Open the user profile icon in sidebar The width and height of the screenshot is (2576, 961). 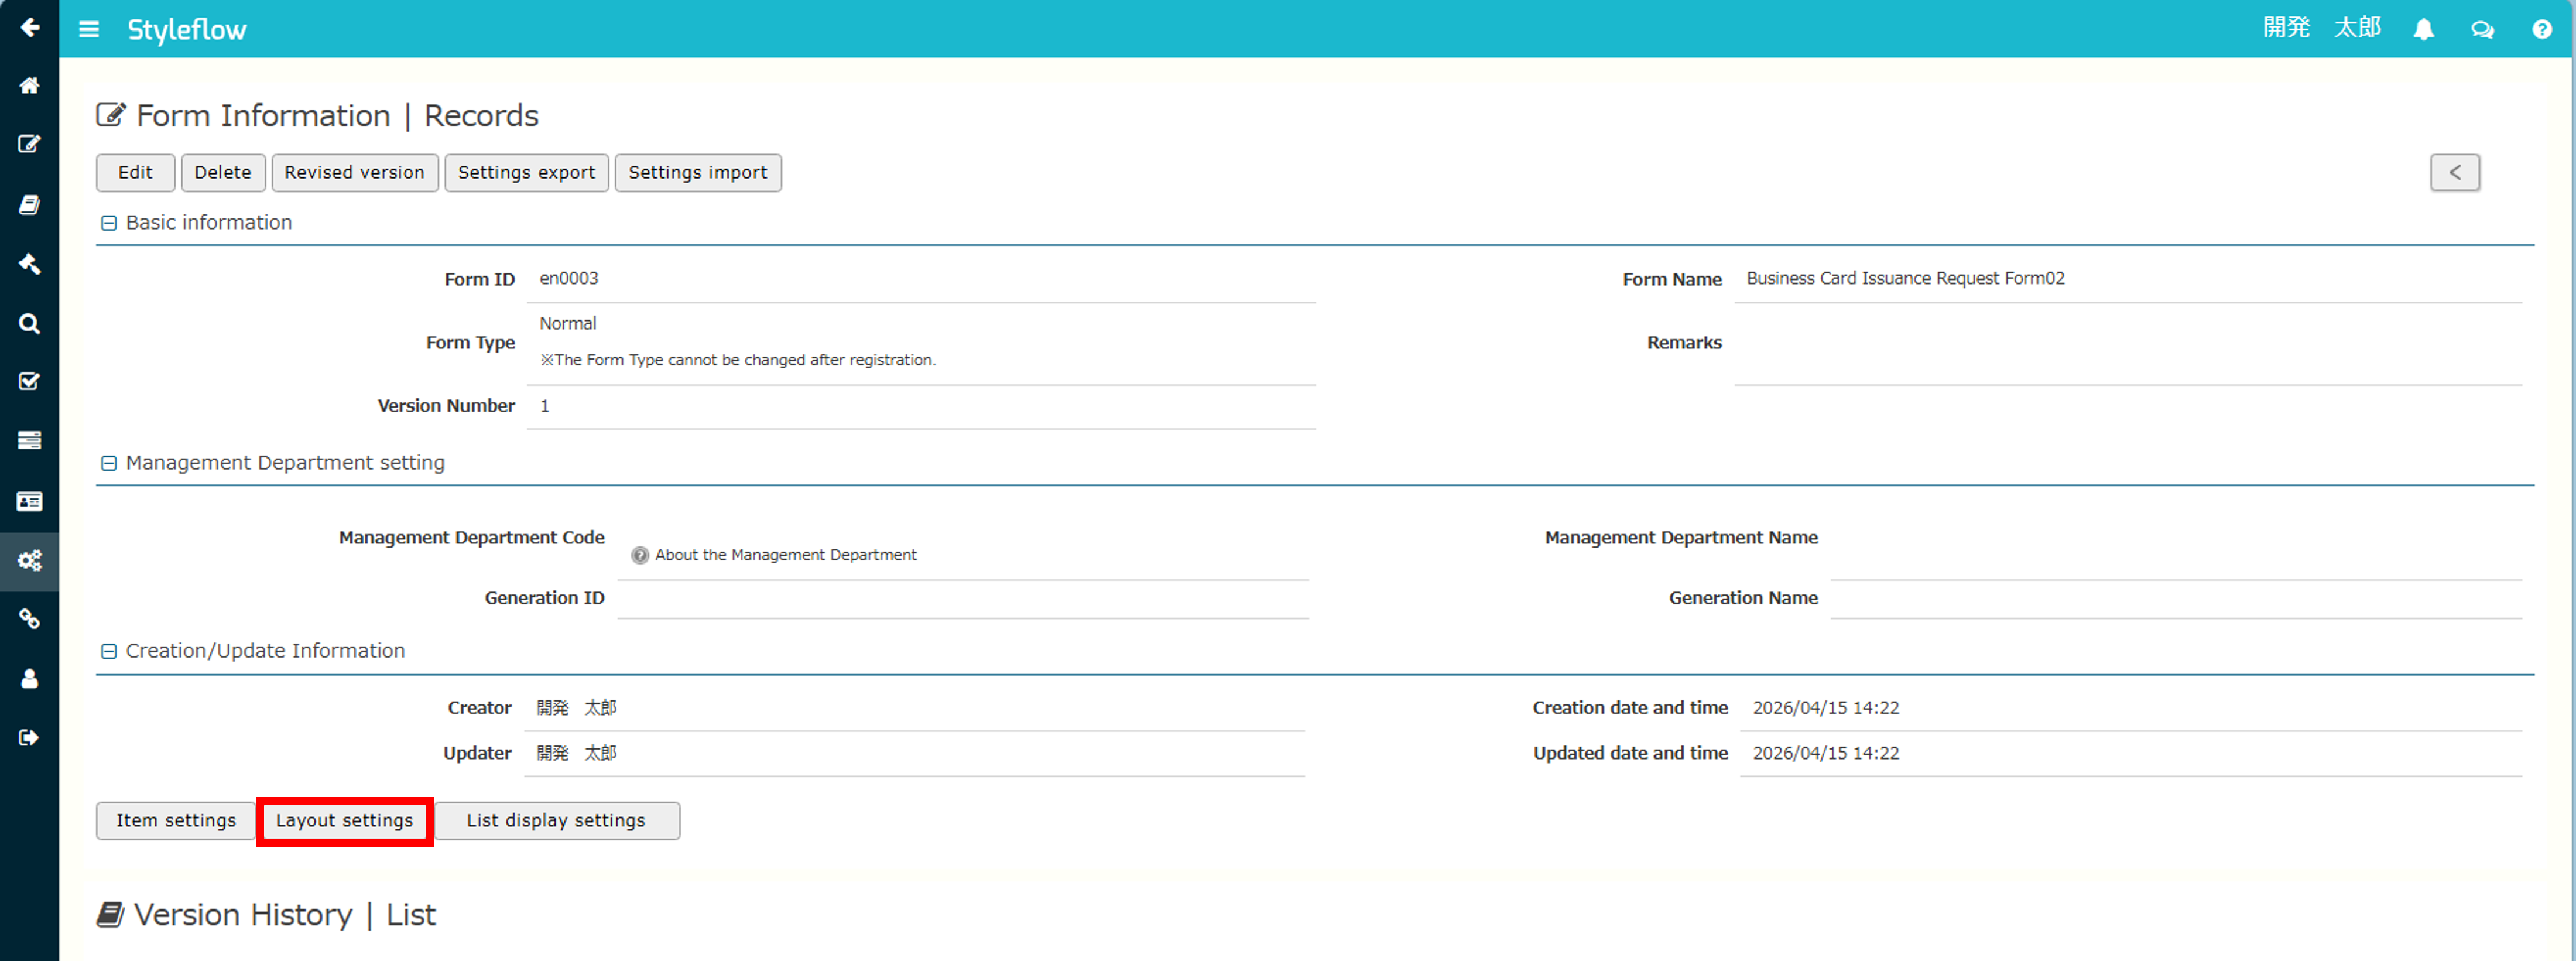coord(30,679)
